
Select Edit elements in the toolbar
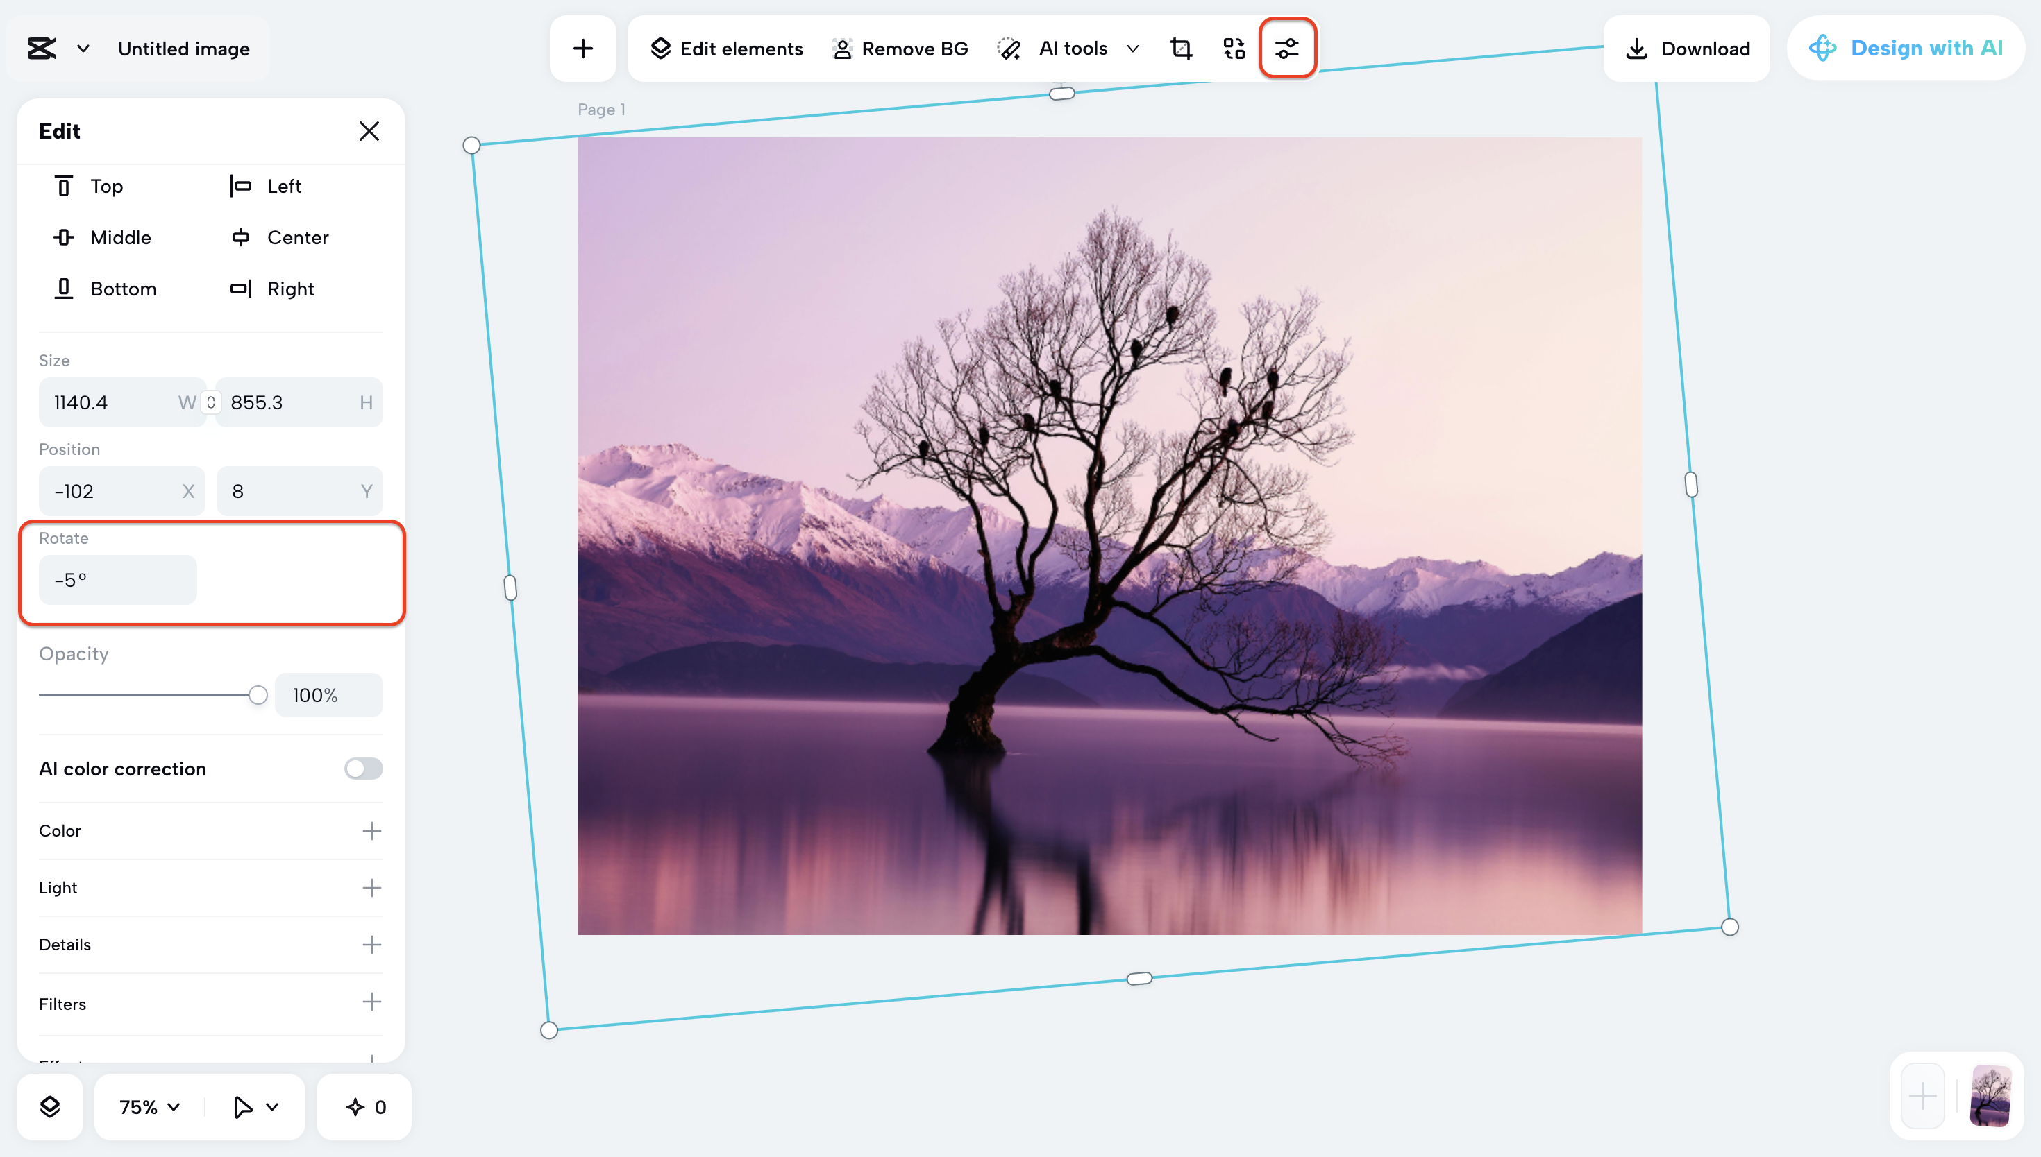pyautogui.click(x=727, y=49)
